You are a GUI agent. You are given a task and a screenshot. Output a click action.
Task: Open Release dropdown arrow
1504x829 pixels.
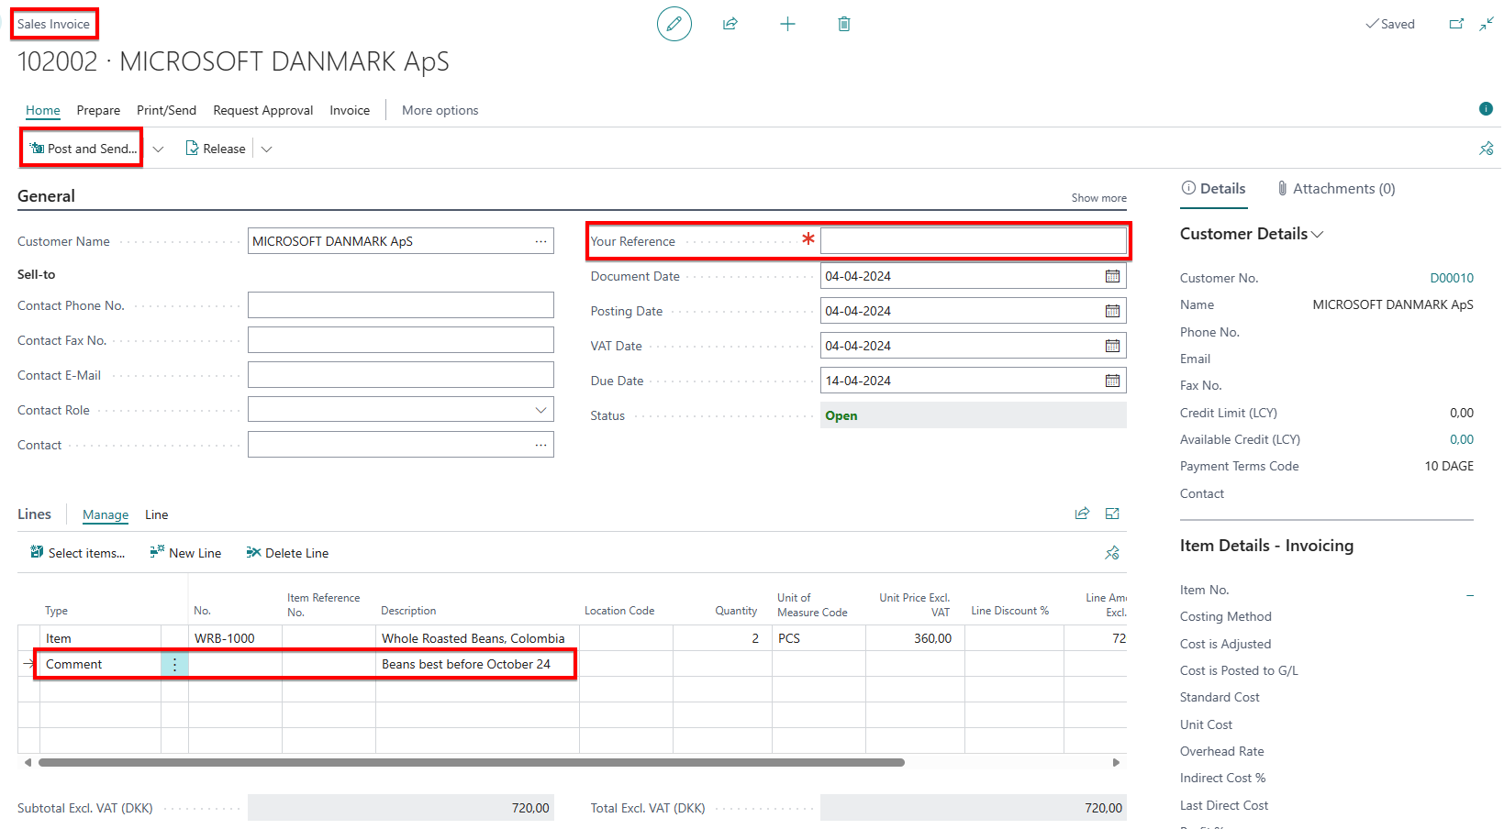pos(266,149)
